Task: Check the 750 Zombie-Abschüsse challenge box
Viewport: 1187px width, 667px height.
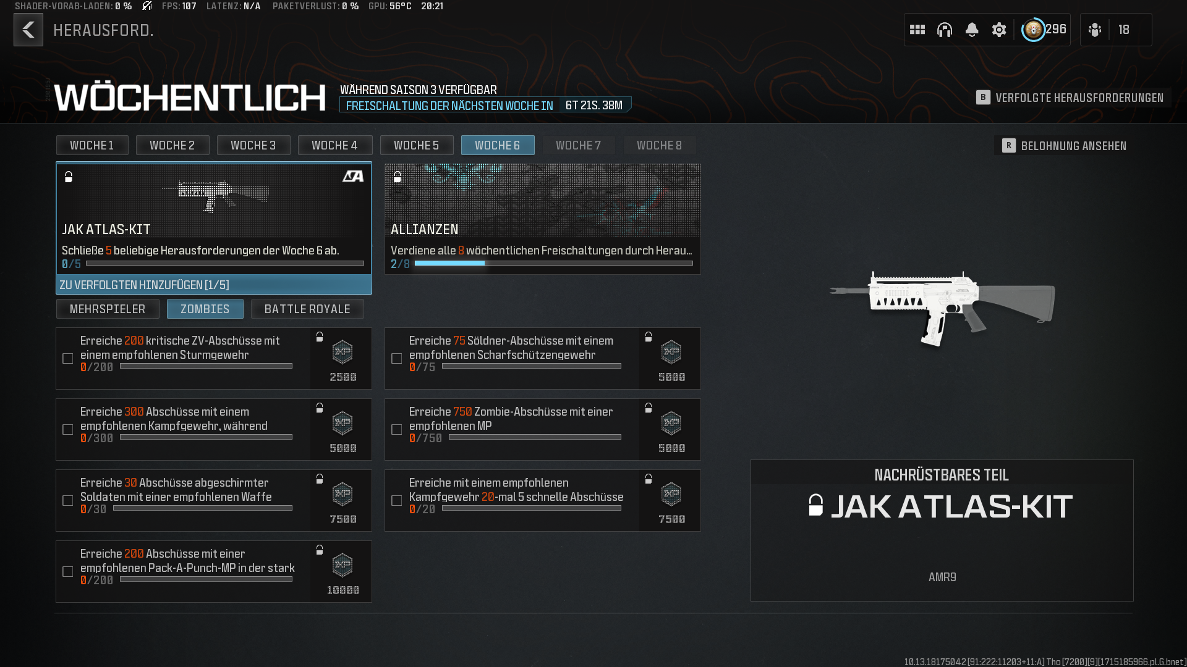Action: click(x=397, y=430)
